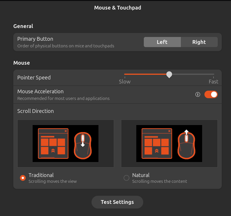The width and height of the screenshot is (231, 216).
Task: Click the window graphic in Natural scroll preview
Action: (x=157, y=144)
